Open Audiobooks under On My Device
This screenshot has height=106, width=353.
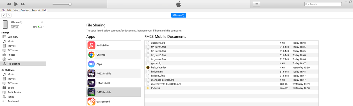click(x=14, y=92)
